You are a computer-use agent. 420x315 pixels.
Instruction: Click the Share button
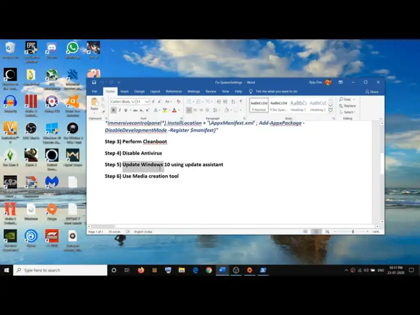point(372,92)
